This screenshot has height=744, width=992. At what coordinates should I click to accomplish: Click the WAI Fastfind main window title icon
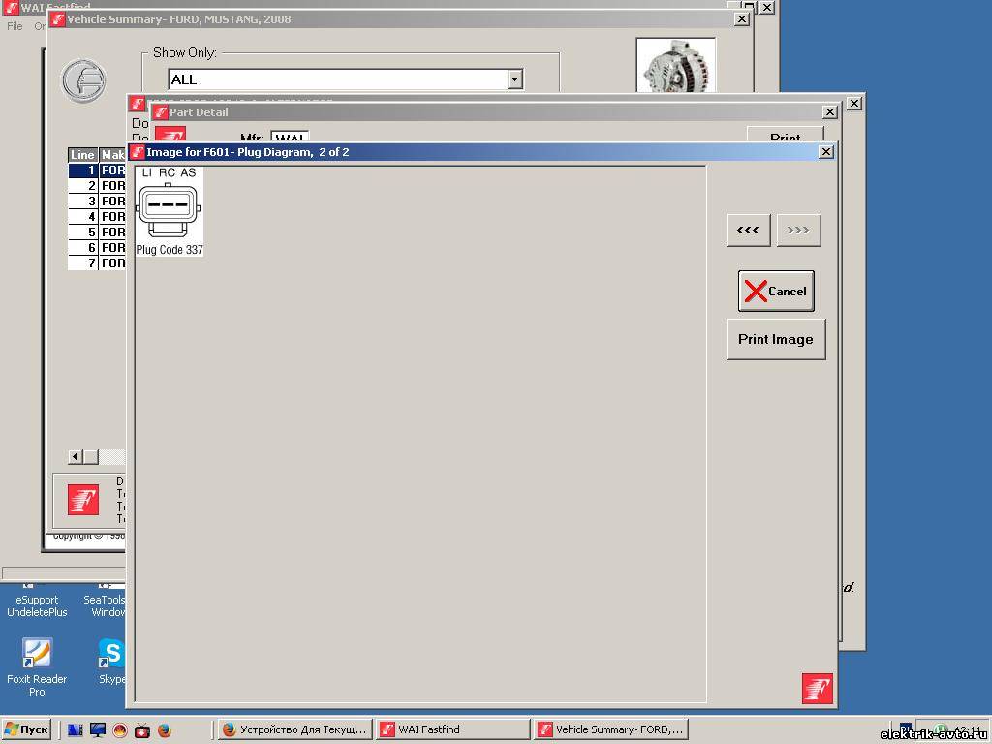point(10,7)
